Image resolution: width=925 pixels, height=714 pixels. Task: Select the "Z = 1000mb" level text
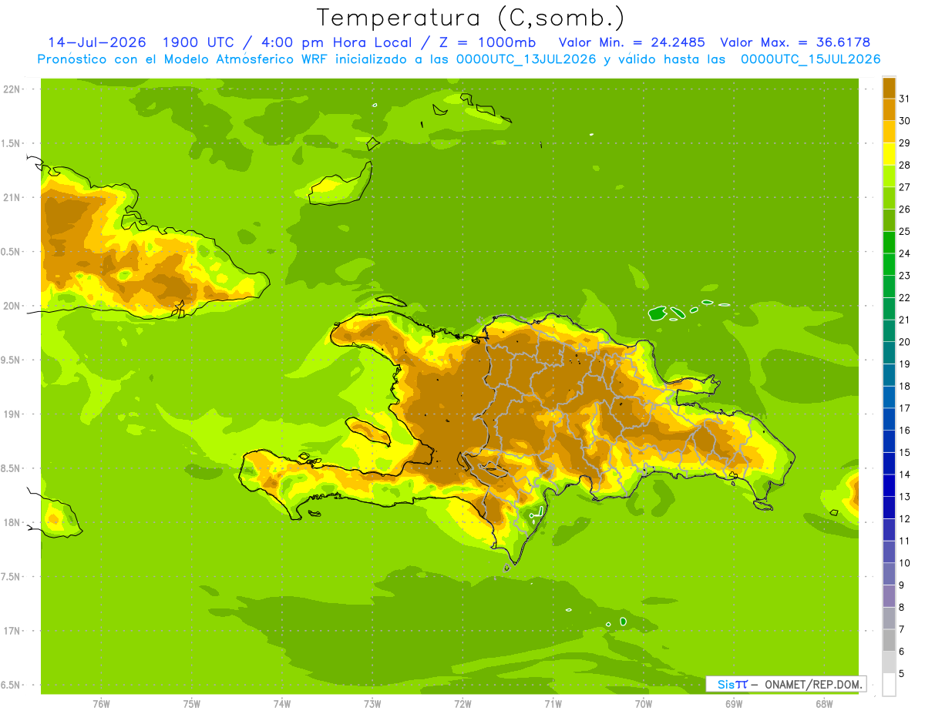coord(487,42)
